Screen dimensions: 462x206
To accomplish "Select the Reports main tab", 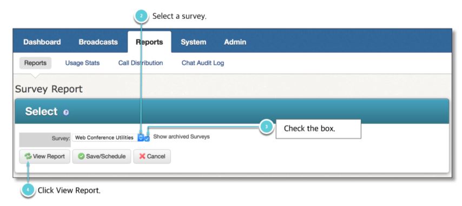I will (x=149, y=42).
